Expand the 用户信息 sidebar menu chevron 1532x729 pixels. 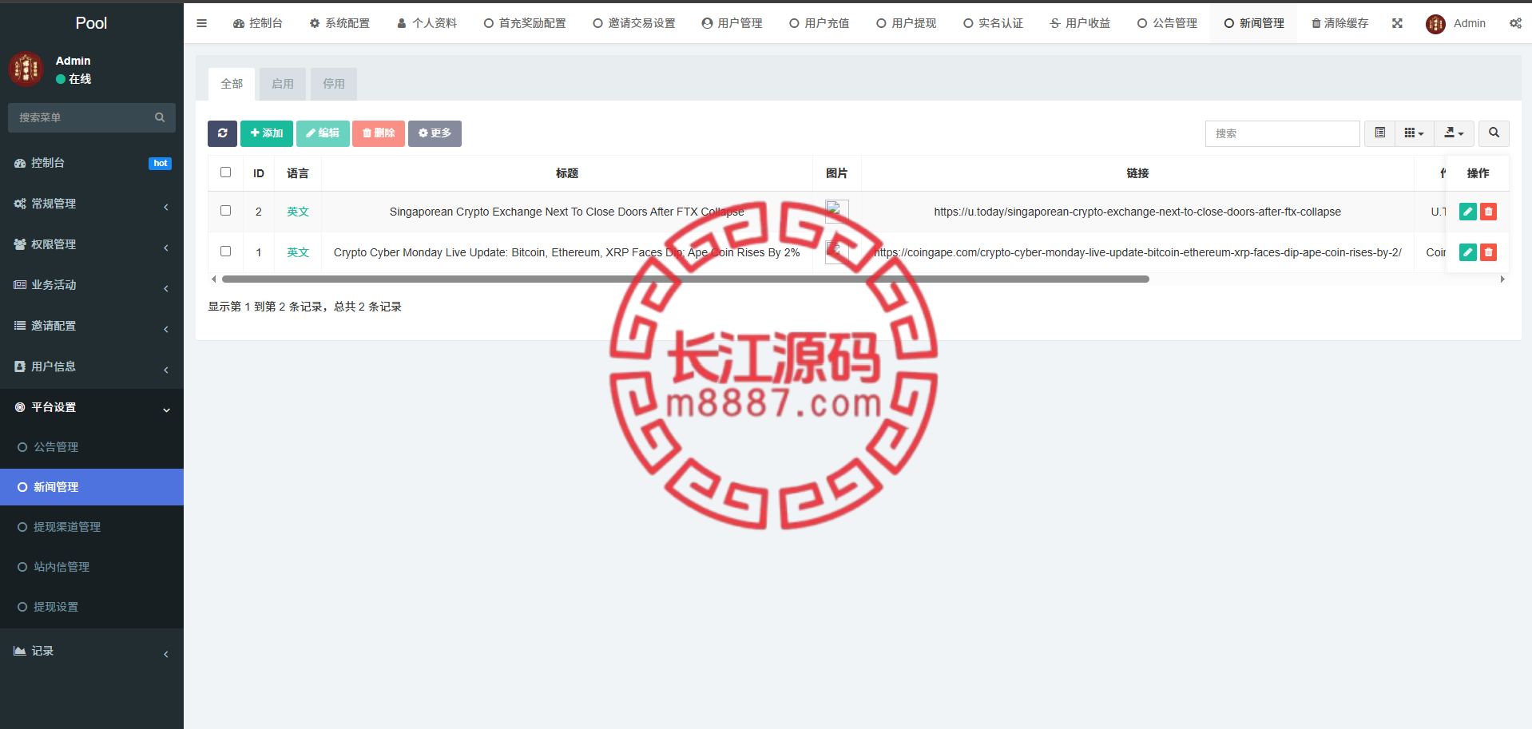(166, 370)
